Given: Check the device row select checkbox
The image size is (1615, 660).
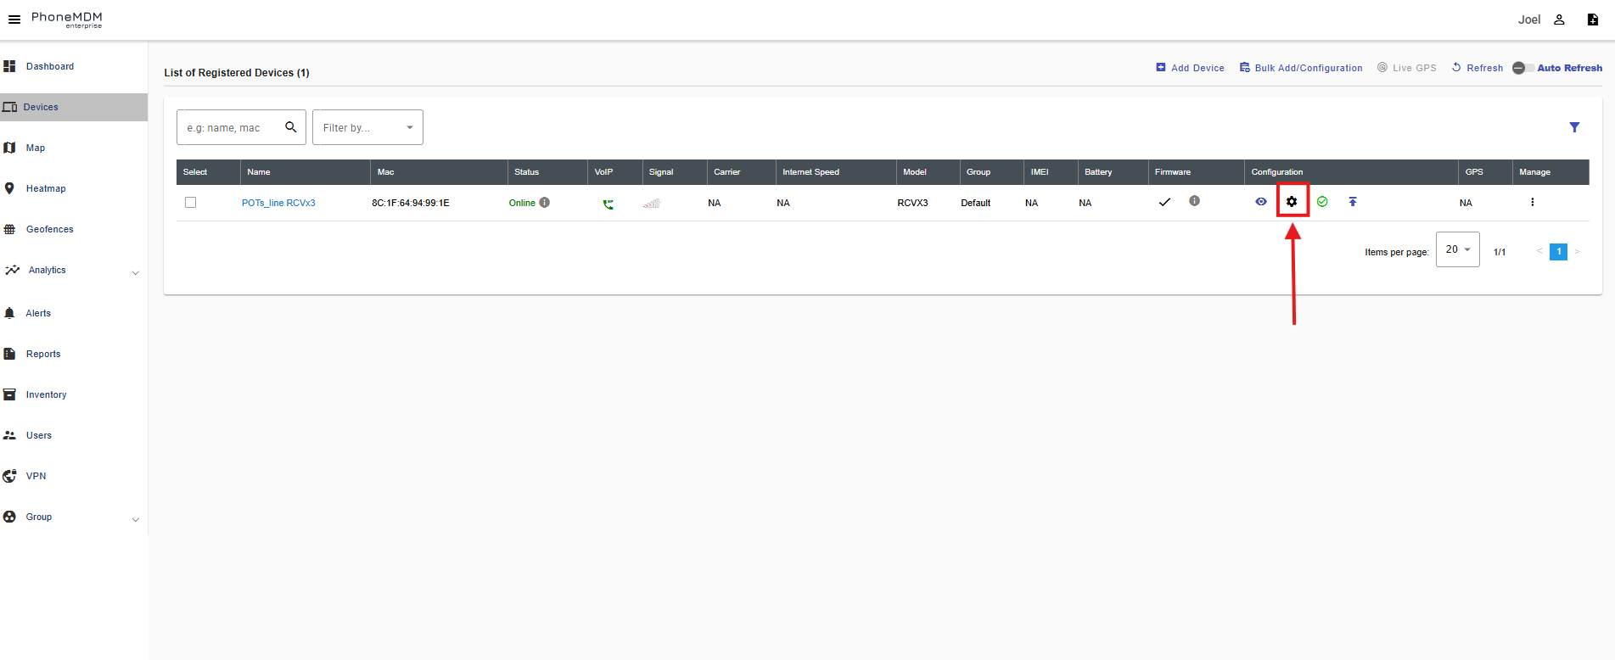Looking at the screenshot, I should click(x=191, y=203).
